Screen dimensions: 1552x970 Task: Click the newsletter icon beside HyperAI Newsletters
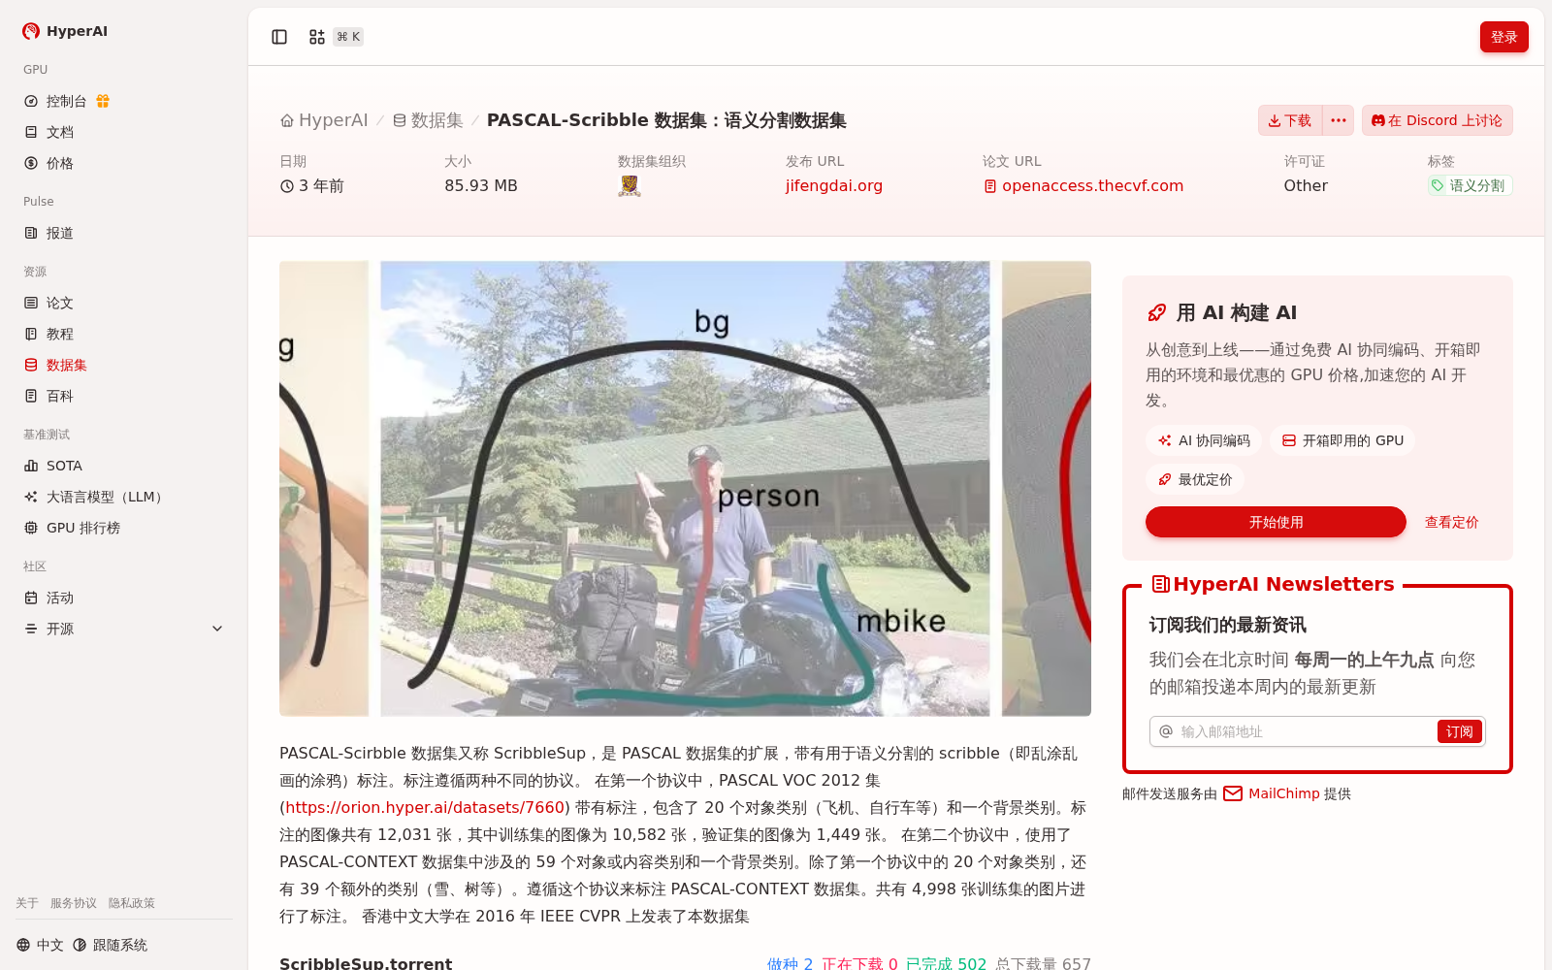pyautogui.click(x=1160, y=584)
